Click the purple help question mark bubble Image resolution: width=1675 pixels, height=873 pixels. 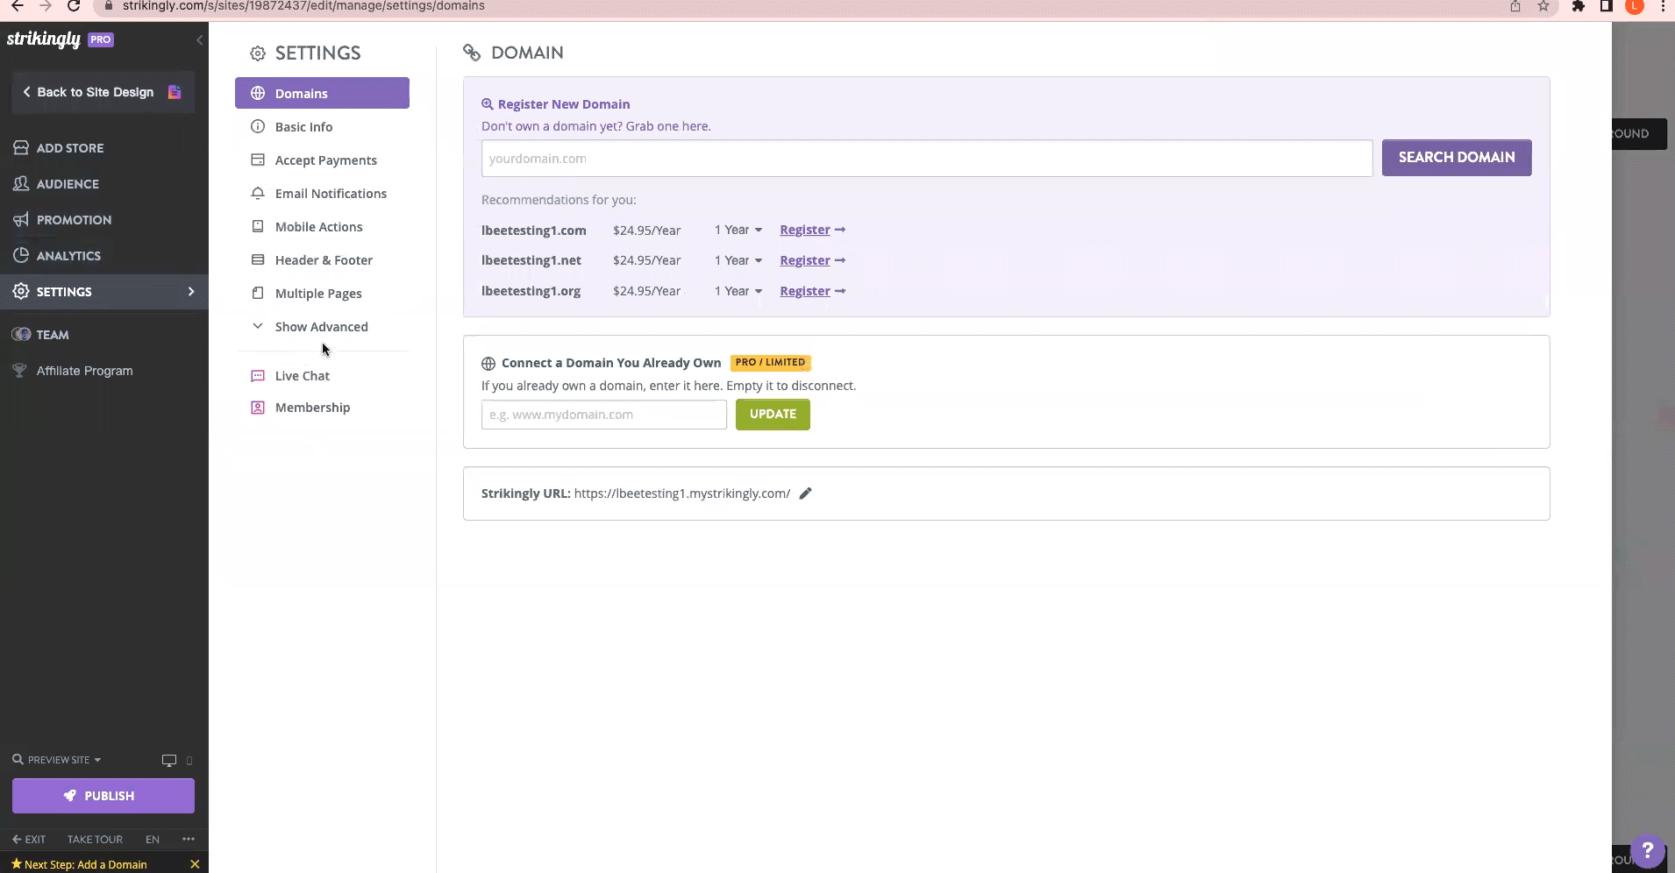(1647, 850)
